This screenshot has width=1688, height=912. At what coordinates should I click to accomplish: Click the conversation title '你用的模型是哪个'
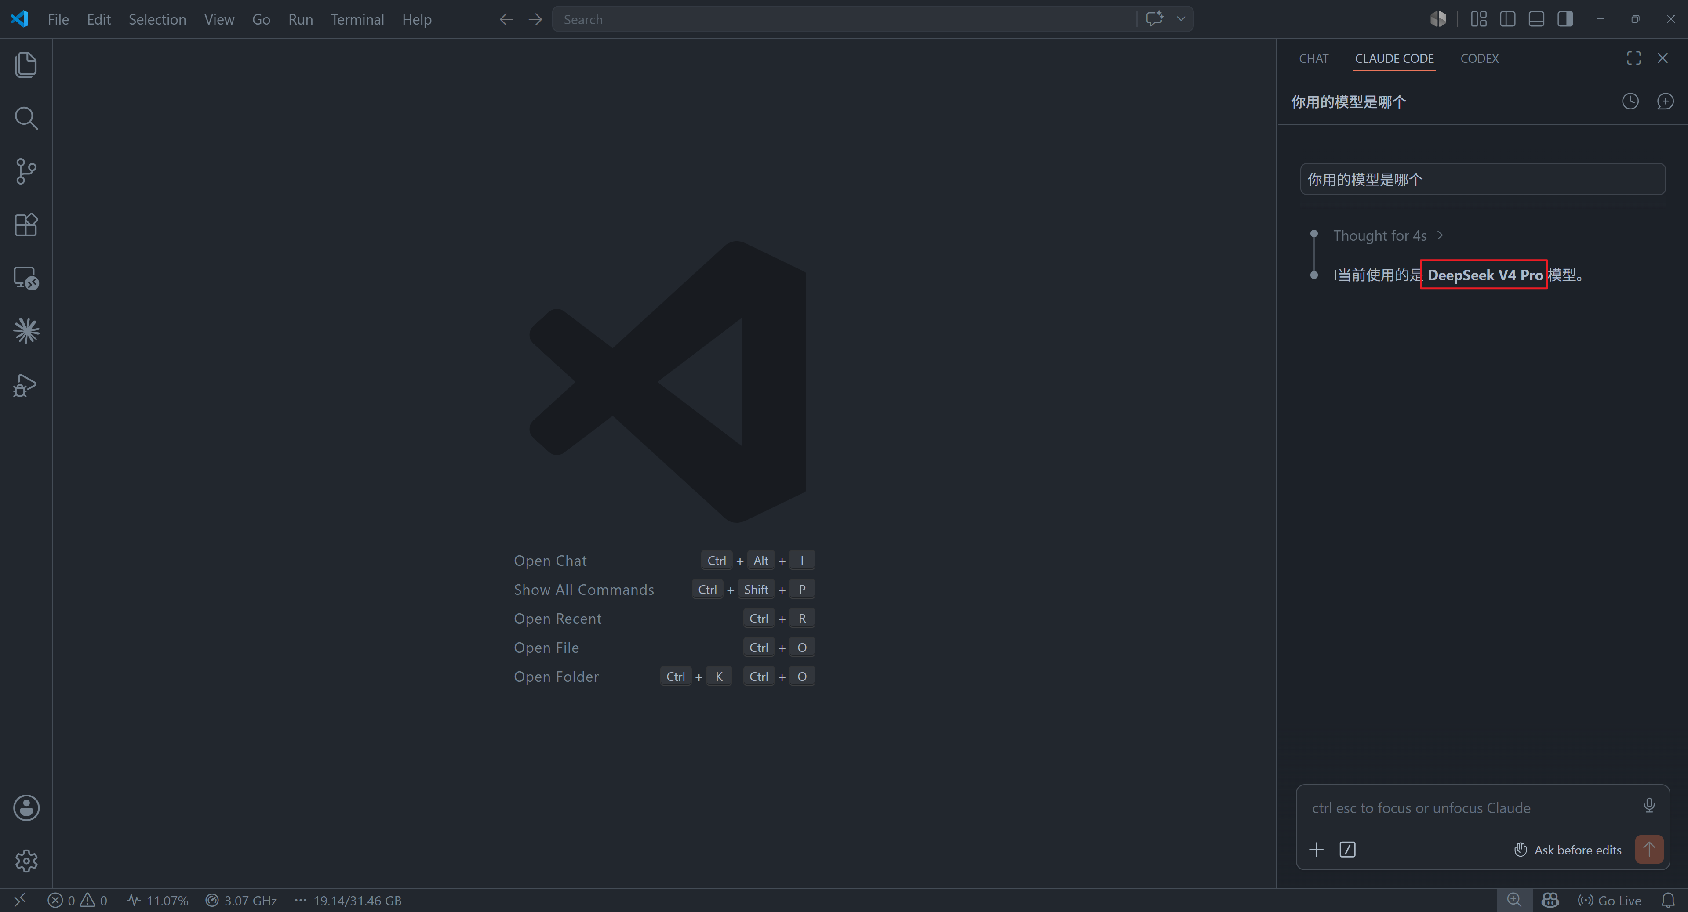pos(1349,102)
